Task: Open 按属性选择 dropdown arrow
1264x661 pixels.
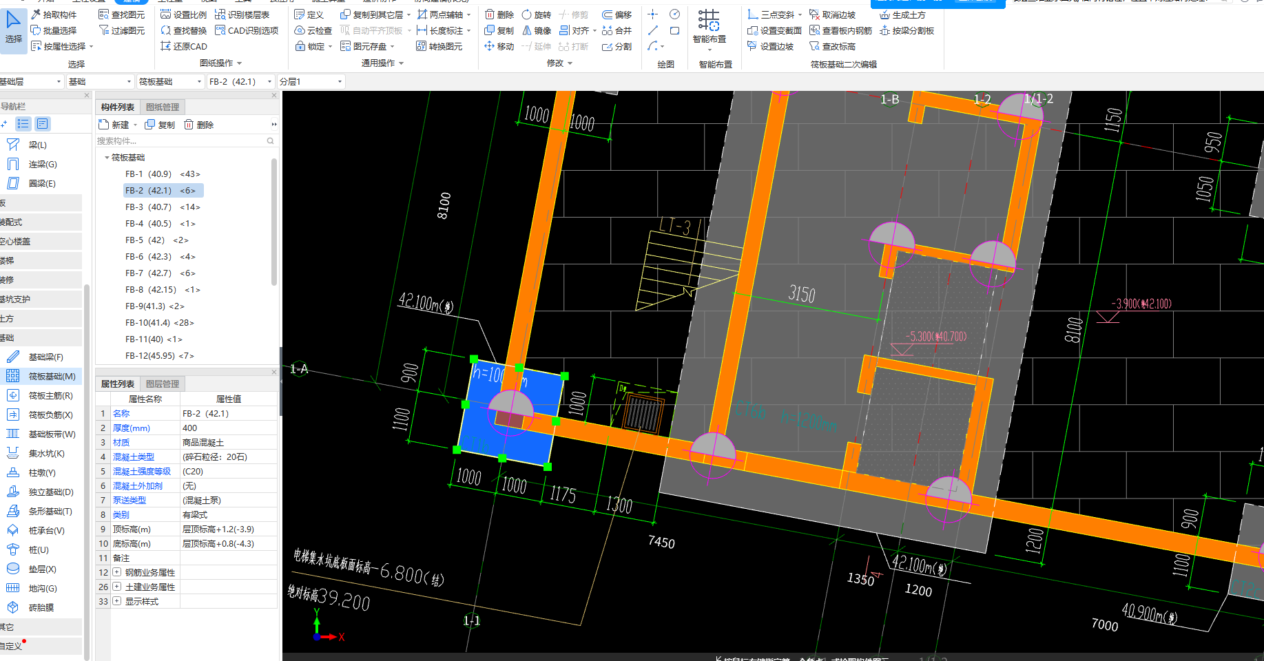Action: (91, 46)
